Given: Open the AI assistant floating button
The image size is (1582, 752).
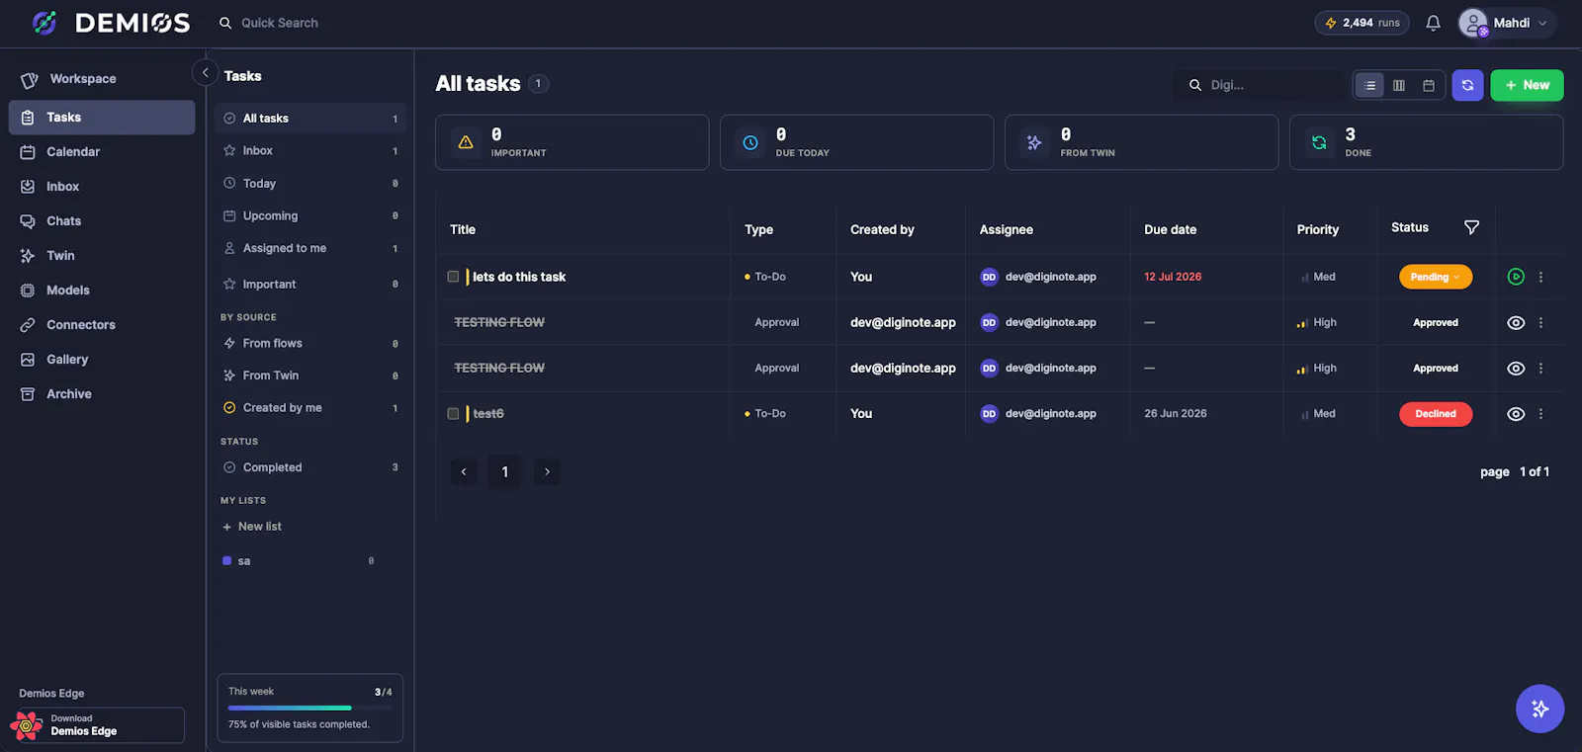Looking at the screenshot, I should (x=1539, y=709).
